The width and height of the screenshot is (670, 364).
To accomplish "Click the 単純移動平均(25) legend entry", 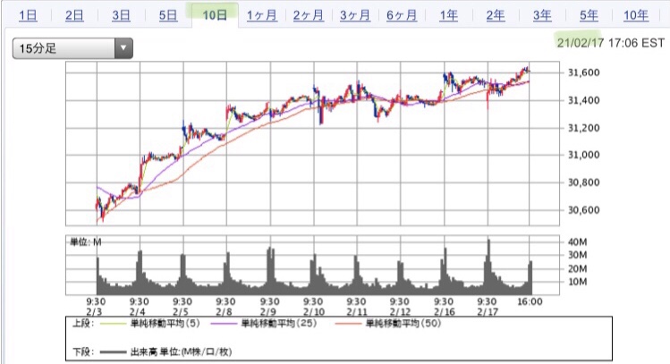I will pos(279,324).
